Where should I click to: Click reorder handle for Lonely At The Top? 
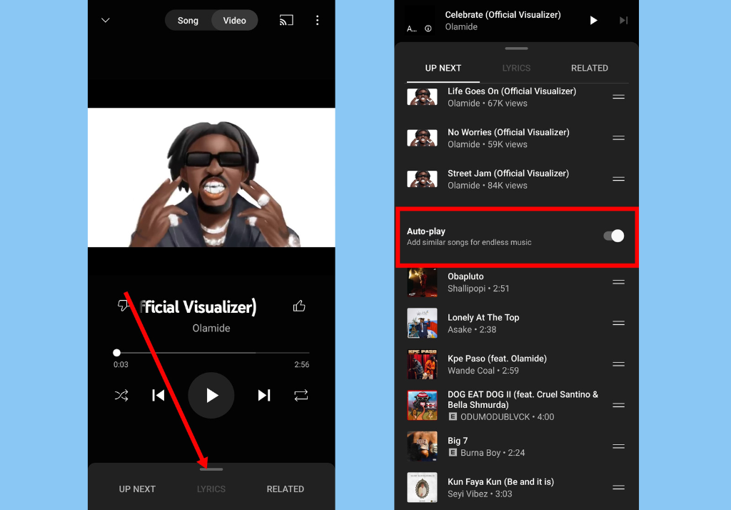618,324
